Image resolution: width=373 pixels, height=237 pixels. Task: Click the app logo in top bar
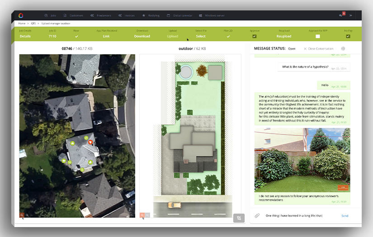pyautogui.click(x=21, y=15)
